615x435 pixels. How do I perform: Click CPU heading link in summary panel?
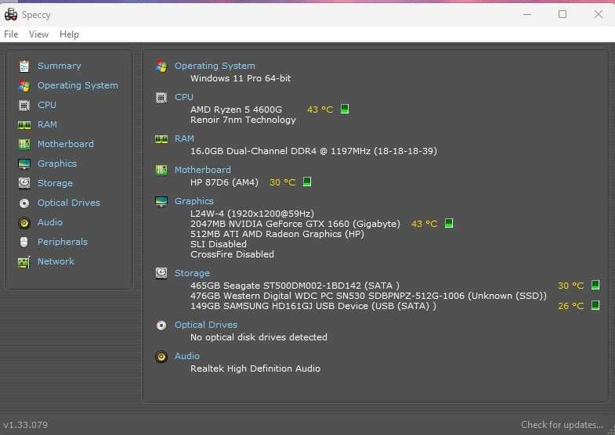pos(184,97)
